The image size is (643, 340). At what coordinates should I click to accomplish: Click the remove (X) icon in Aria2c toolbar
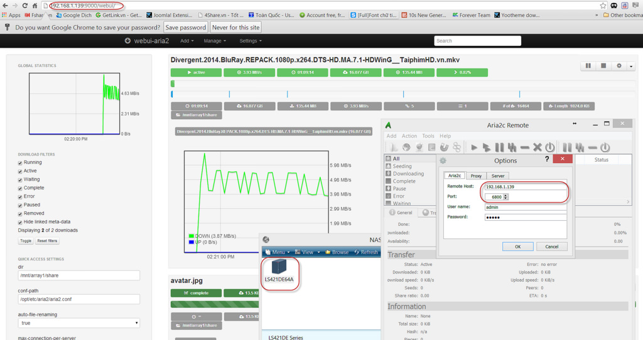click(537, 147)
